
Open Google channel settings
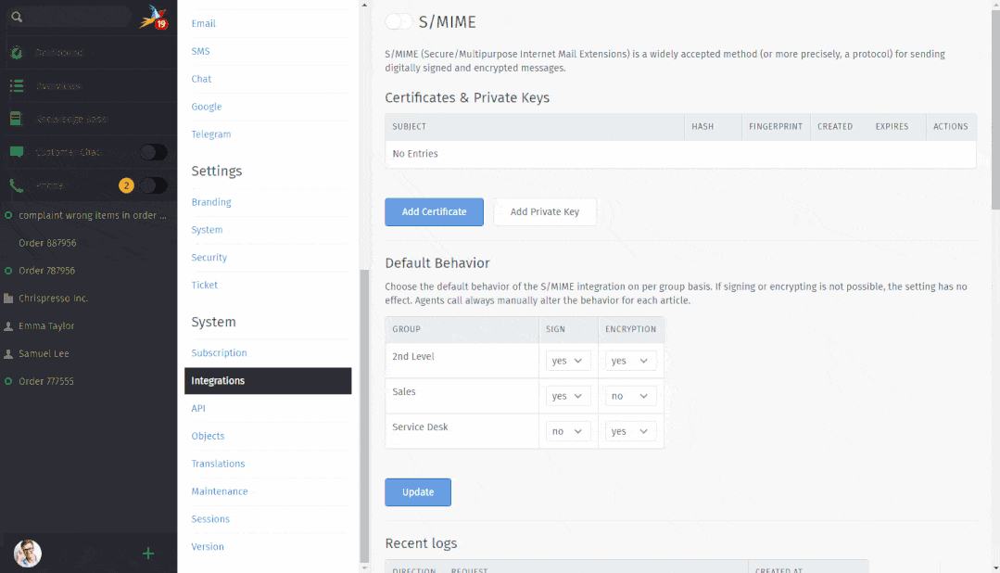click(x=207, y=107)
